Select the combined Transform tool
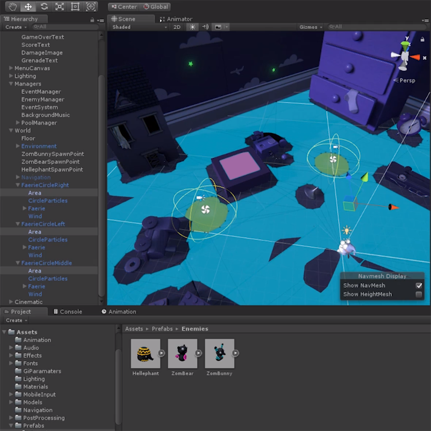 [91, 6]
